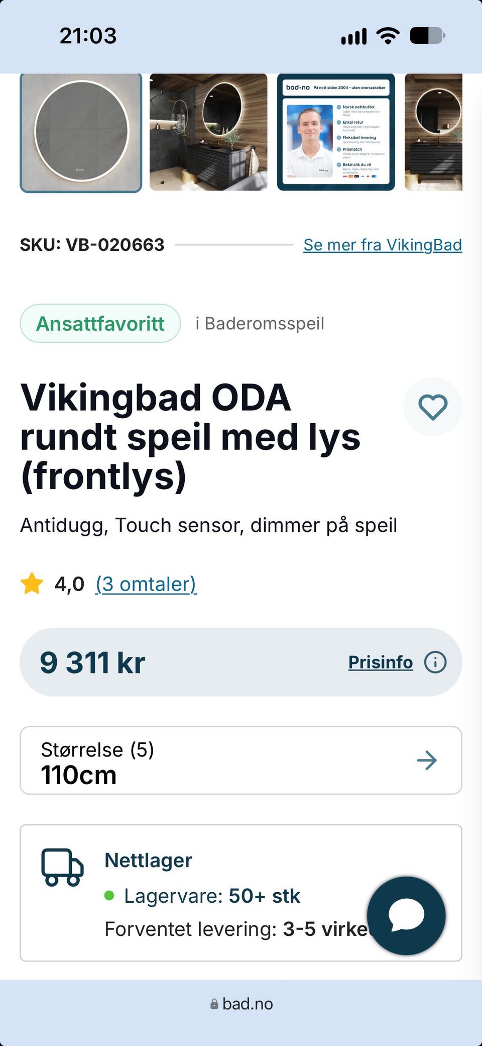Tap the Ansattfavoritt badge
The image size is (482, 1046).
click(x=100, y=323)
